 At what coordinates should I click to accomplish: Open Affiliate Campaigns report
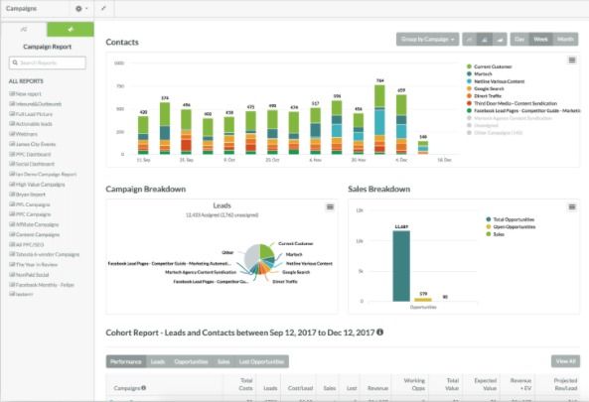pyautogui.click(x=34, y=224)
